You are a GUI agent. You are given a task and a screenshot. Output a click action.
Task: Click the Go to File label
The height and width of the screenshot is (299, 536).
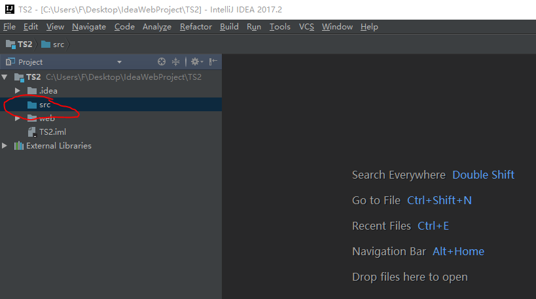pos(376,200)
